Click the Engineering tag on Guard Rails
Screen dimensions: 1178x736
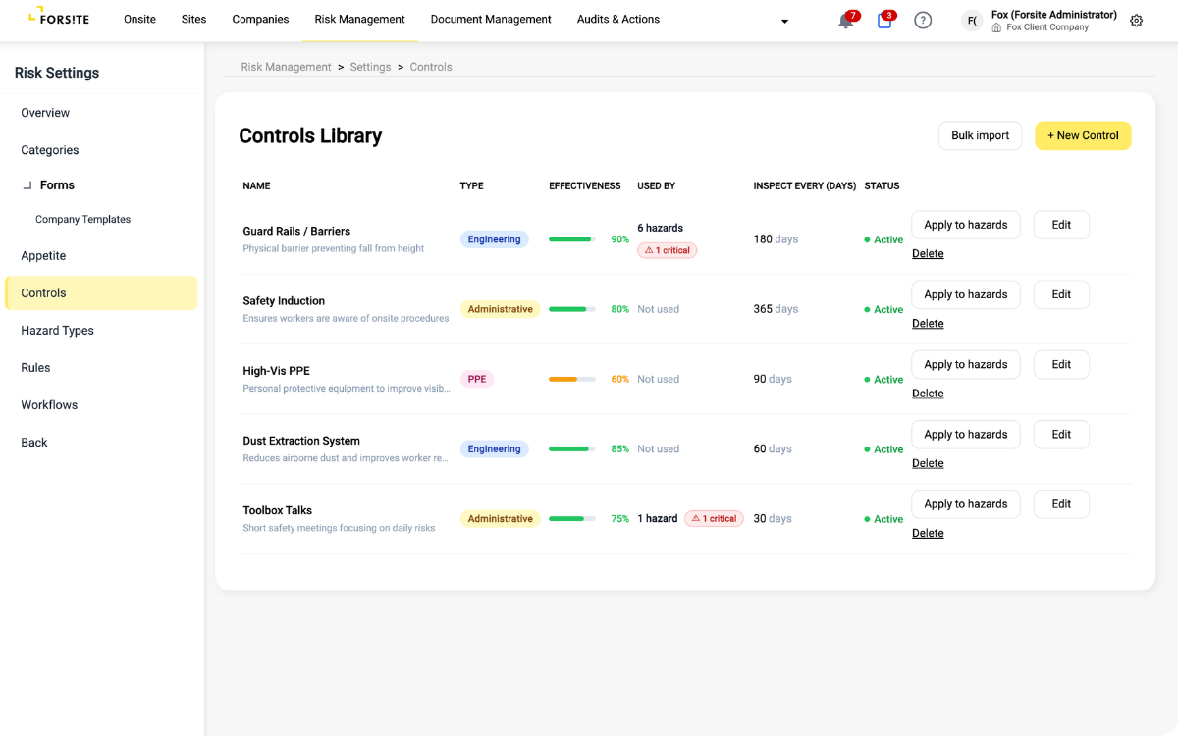(494, 239)
